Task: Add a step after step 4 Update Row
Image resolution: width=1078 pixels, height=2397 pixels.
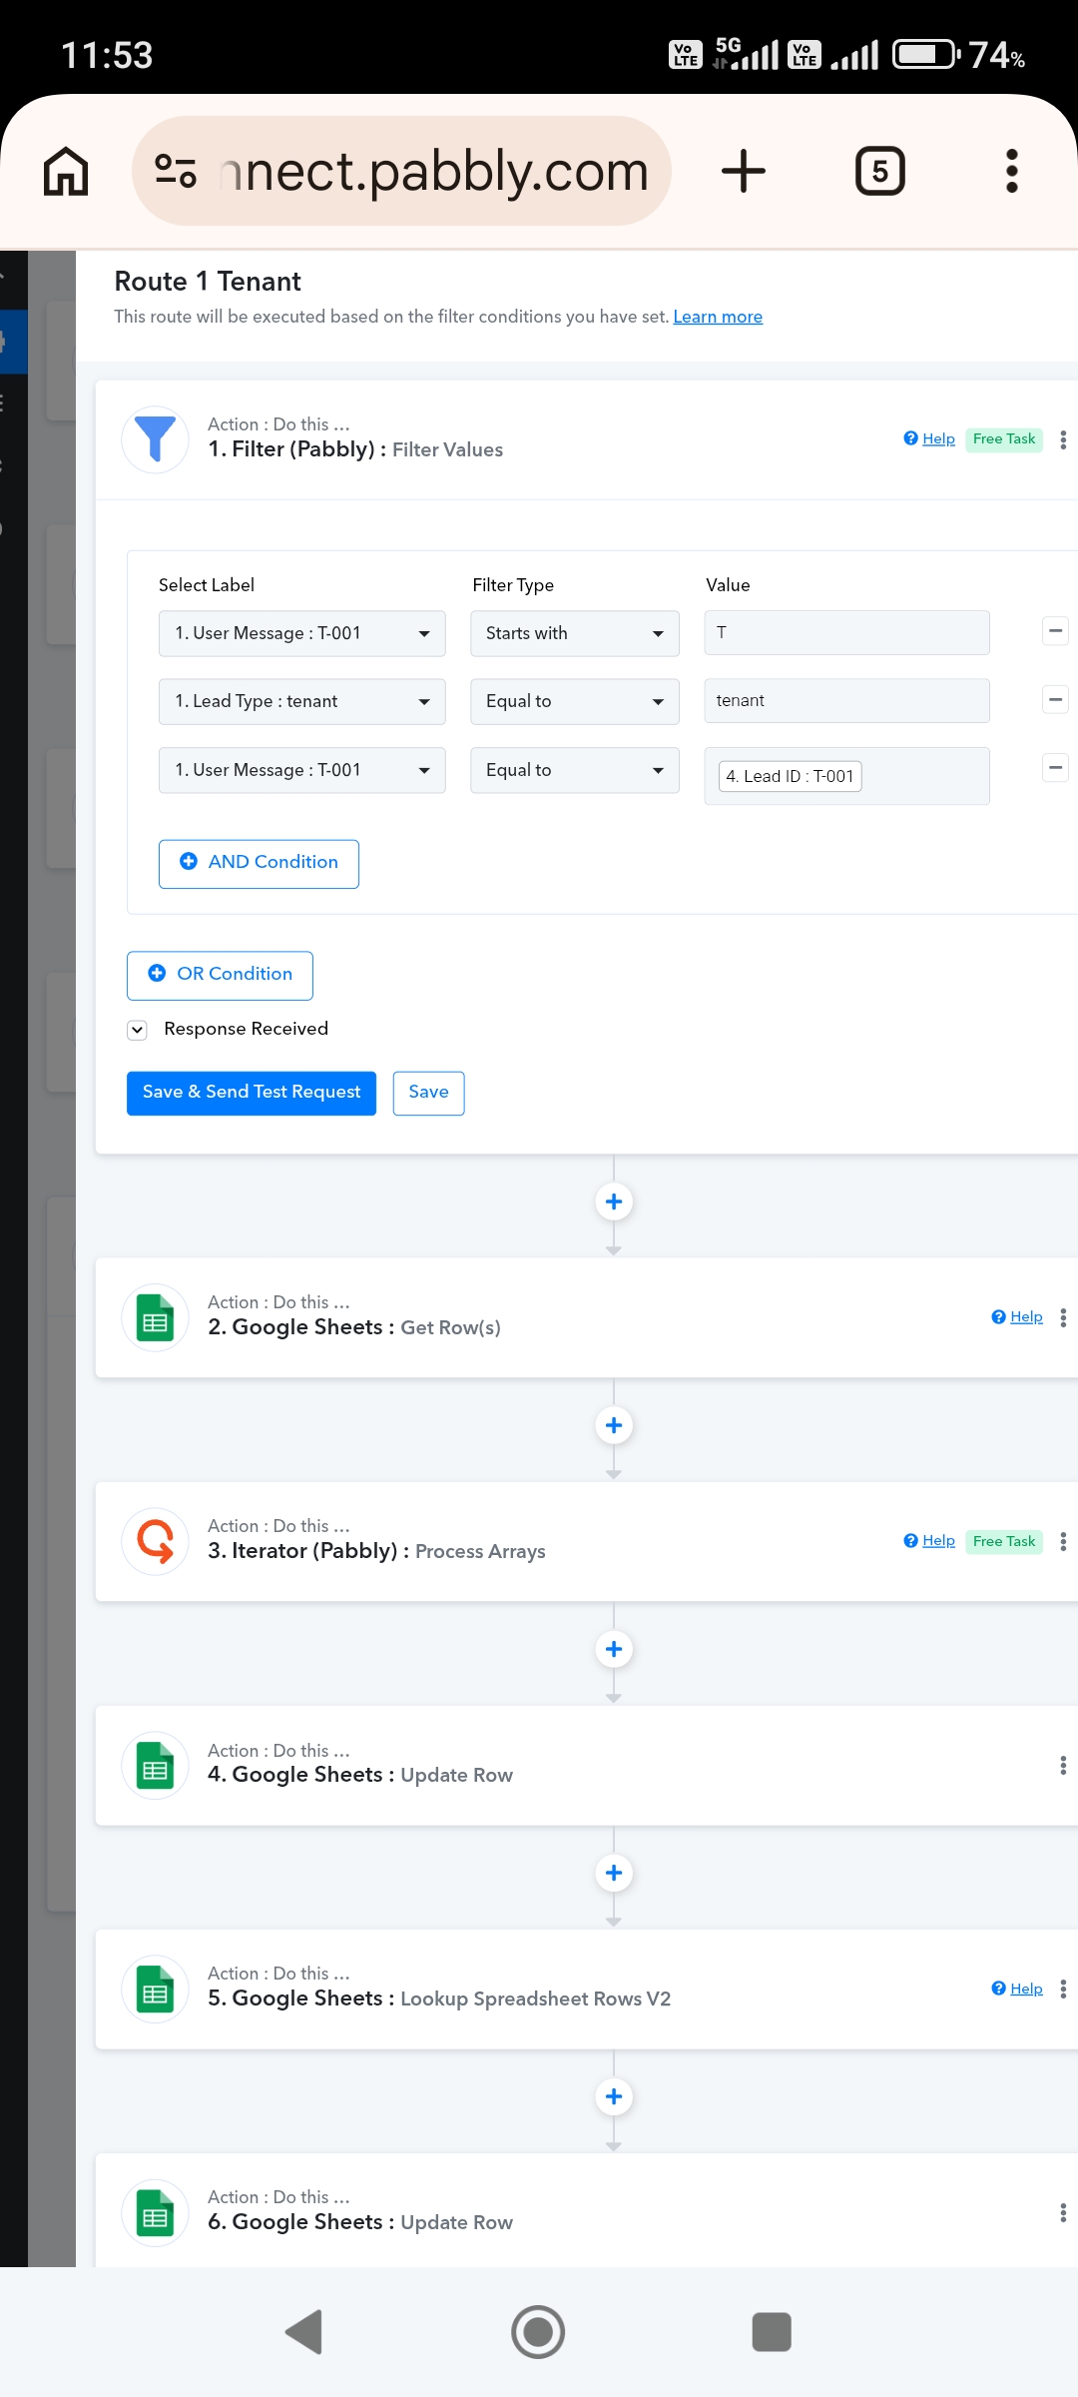Action: (614, 1873)
